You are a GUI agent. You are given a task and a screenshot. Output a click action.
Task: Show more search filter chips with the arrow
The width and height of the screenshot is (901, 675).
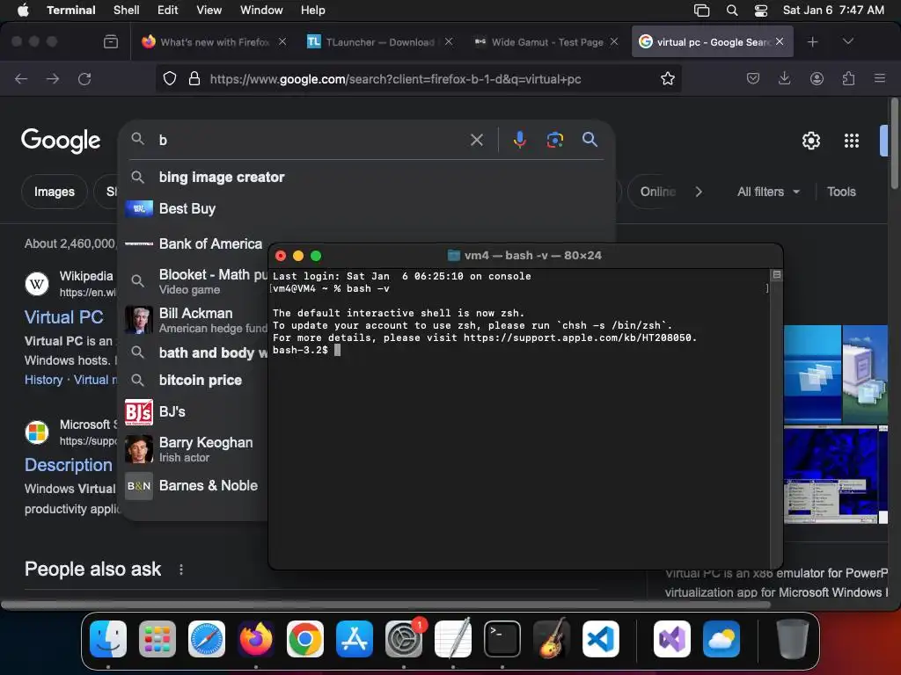coord(699,192)
